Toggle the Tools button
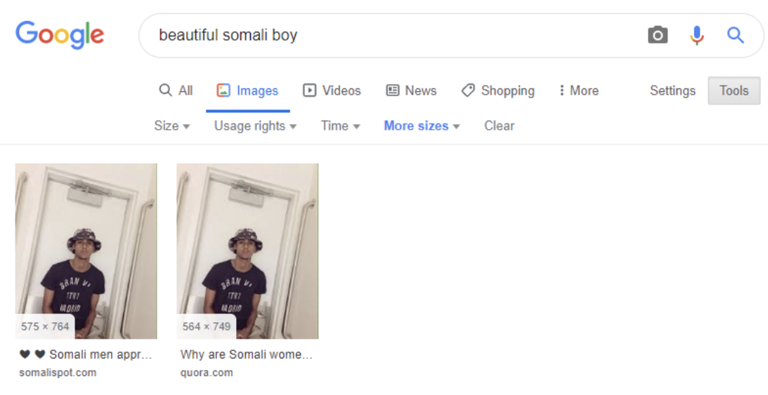 pyautogui.click(x=734, y=91)
